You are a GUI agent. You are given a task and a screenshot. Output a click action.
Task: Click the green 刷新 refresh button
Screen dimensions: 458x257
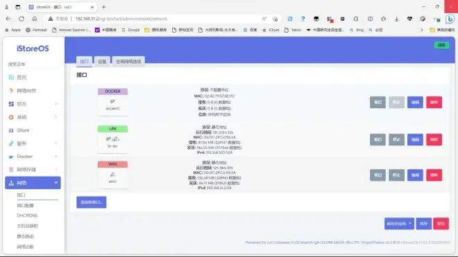(x=441, y=45)
